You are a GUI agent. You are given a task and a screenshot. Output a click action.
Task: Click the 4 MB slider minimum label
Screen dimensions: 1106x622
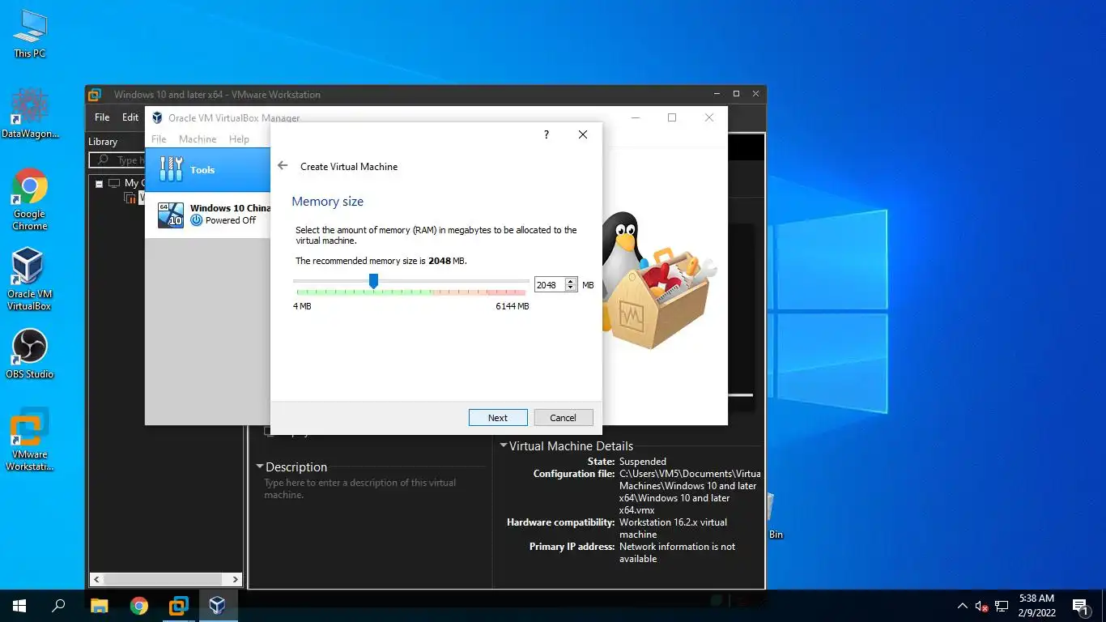pos(302,307)
